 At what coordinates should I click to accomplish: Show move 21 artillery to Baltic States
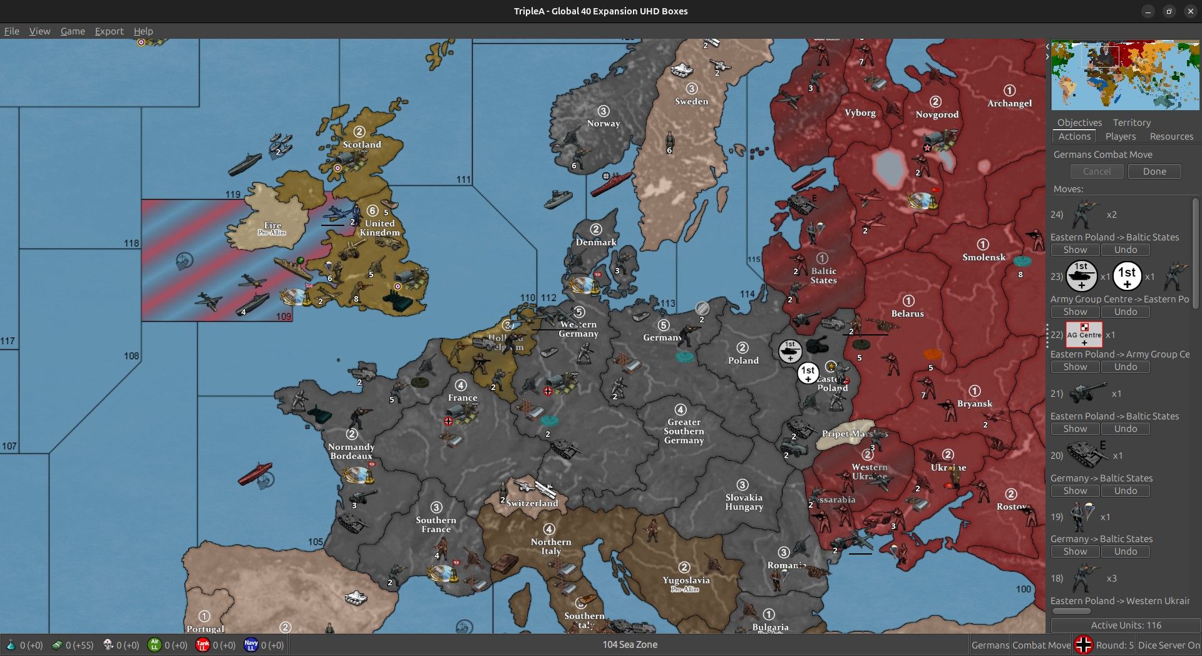point(1075,429)
